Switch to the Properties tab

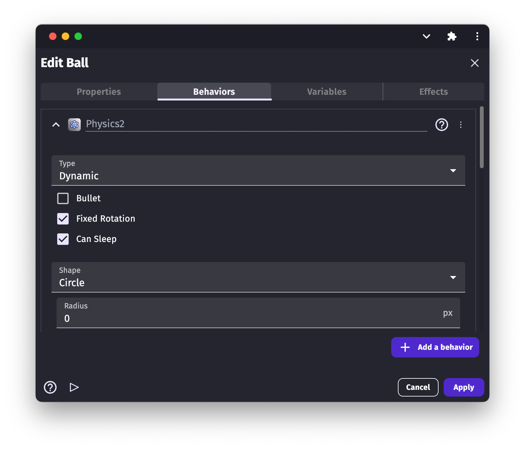(99, 92)
